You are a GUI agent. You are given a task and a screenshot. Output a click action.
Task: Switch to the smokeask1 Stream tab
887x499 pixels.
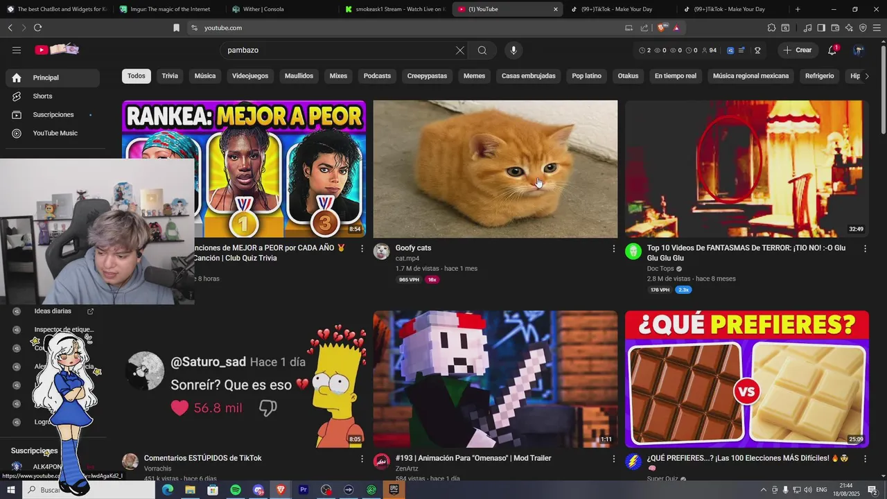(396, 9)
